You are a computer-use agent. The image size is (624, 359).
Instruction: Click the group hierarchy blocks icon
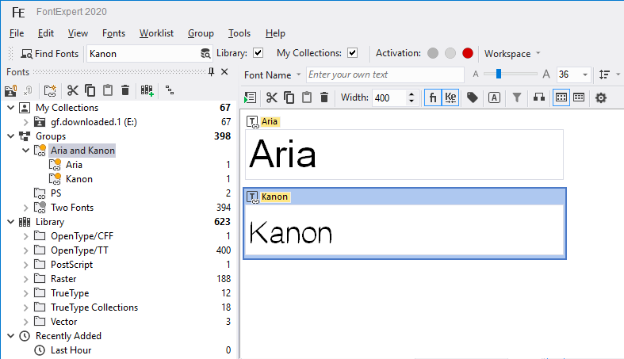[539, 97]
